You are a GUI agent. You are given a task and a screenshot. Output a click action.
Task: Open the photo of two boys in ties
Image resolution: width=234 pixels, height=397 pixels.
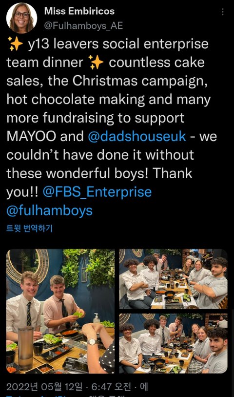[60, 311]
